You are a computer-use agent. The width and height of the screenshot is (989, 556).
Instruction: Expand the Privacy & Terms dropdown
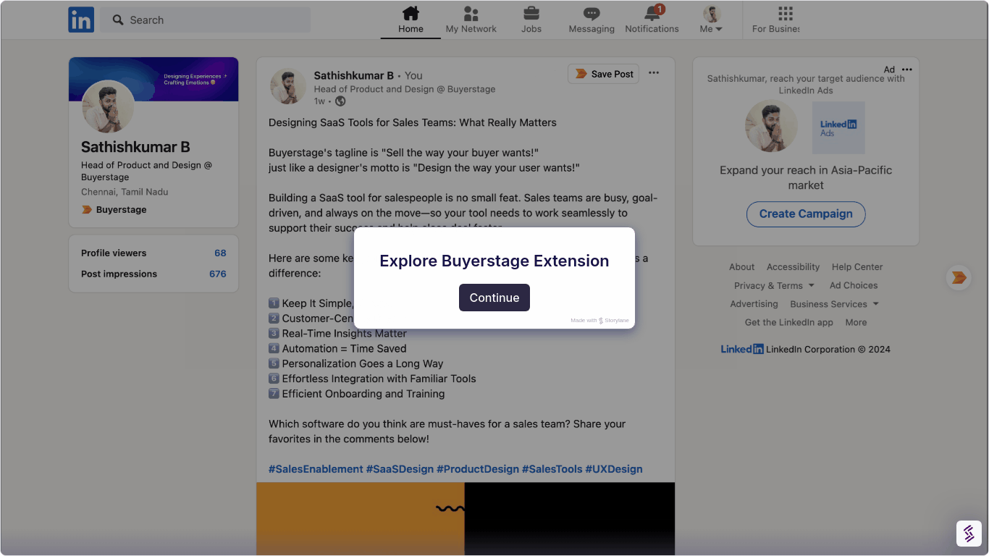pyautogui.click(x=774, y=285)
